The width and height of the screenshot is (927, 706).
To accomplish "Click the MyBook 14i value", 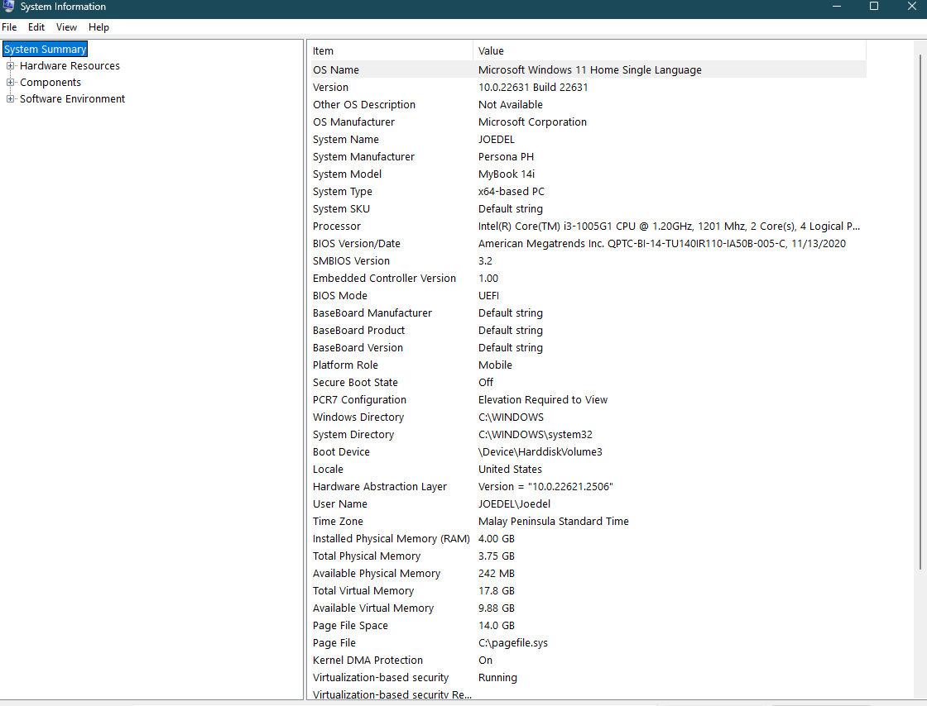I will click(x=506, y=174).
